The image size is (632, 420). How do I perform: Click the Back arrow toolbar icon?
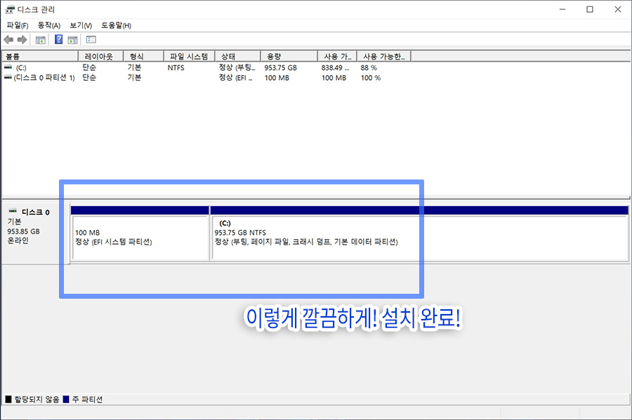[8, 39]
